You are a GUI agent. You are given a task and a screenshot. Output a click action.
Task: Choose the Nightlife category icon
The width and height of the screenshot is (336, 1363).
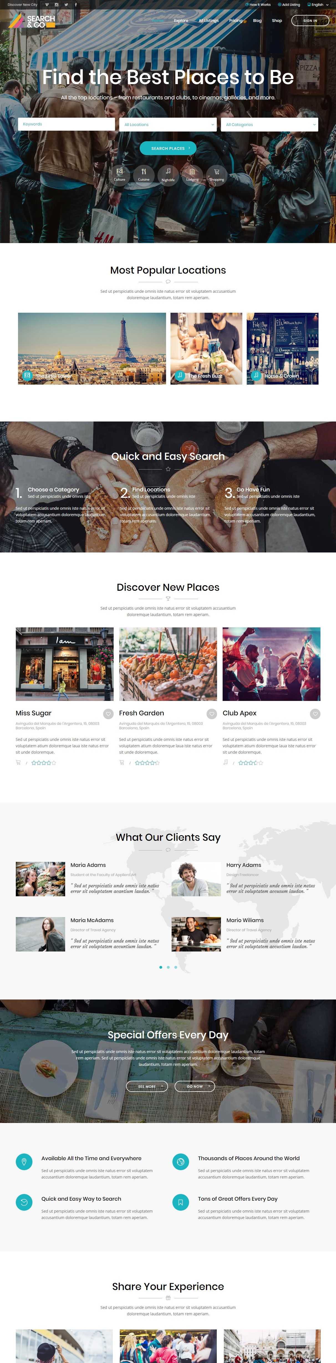[168, 174]
